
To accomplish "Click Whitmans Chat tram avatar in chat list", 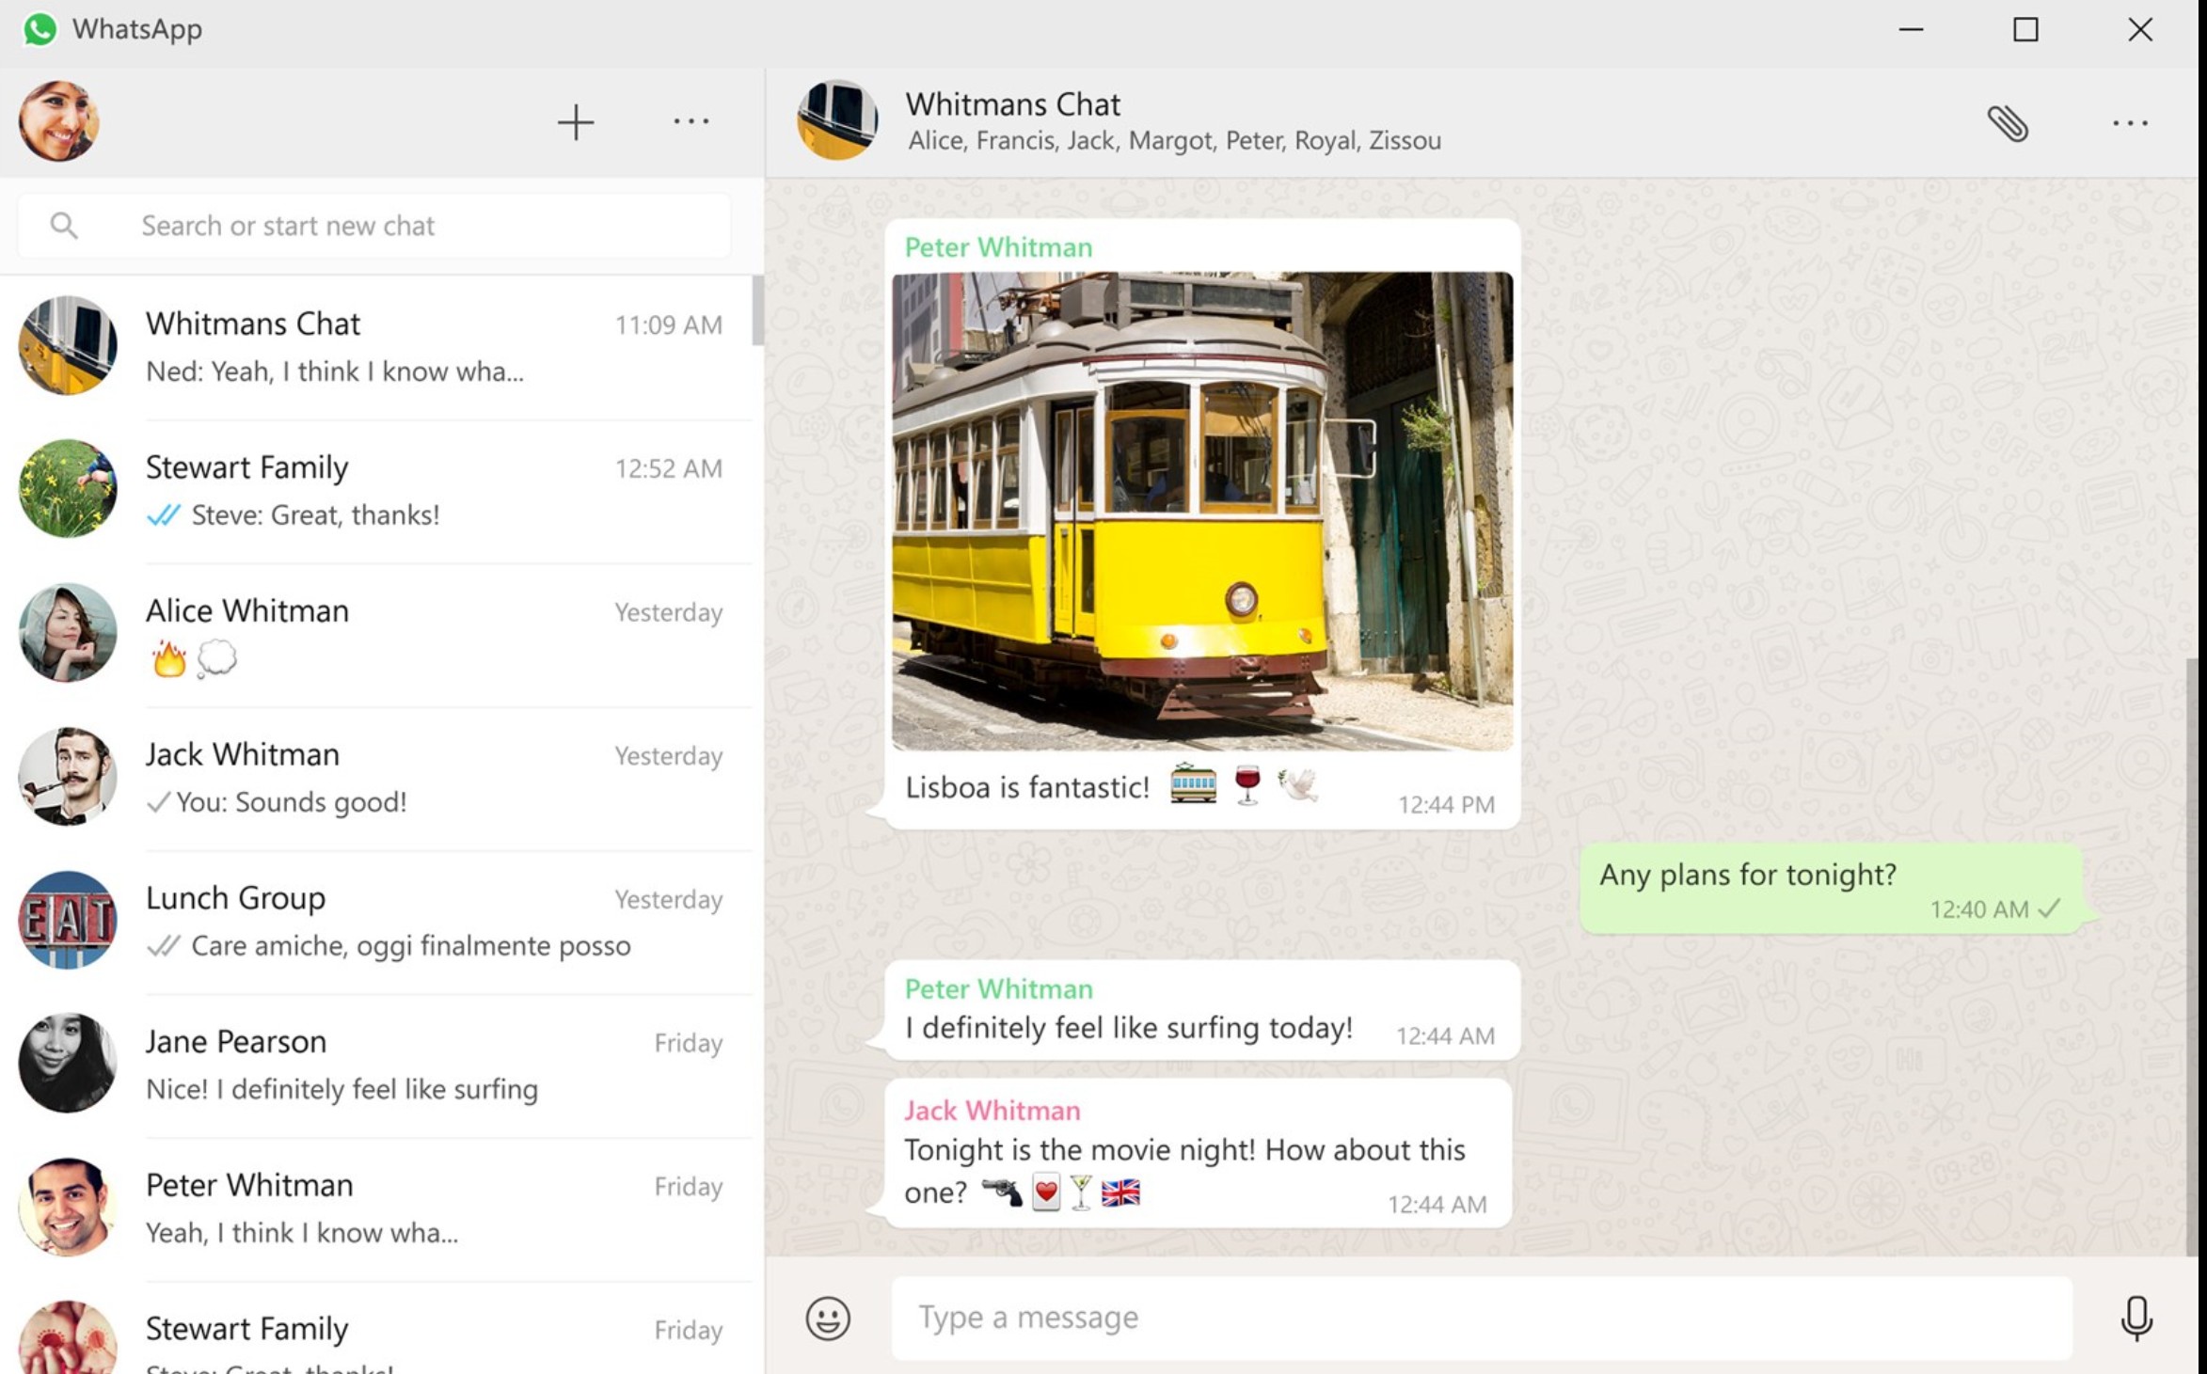I will [67, 345].
